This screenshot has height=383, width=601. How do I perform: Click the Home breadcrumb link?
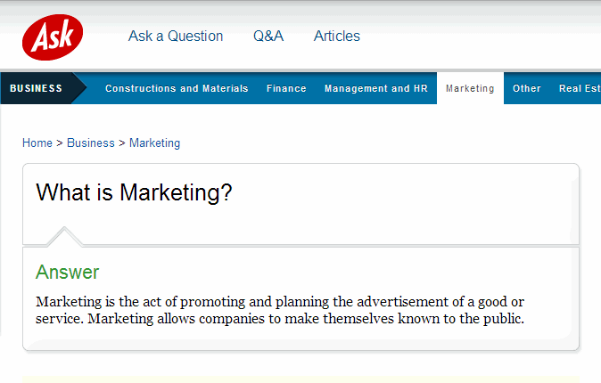point(37,143)
